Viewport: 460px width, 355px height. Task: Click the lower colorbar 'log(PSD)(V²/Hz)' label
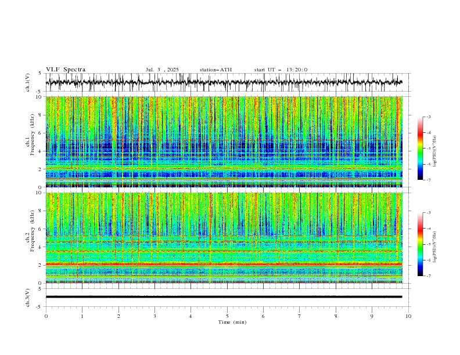[435, 247]
